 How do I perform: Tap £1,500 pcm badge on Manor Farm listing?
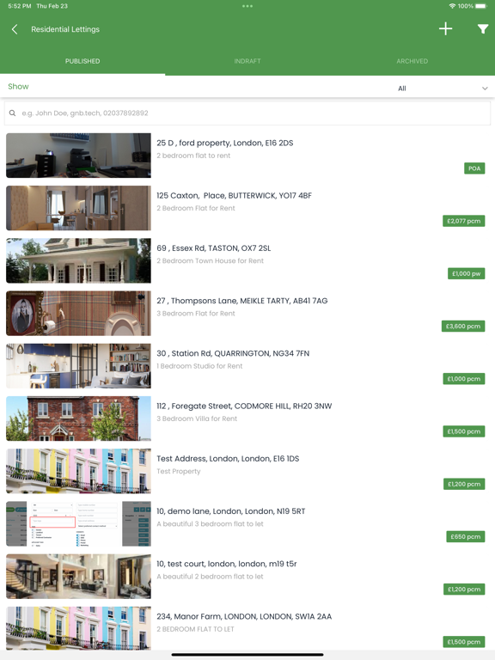pos(464,642)
